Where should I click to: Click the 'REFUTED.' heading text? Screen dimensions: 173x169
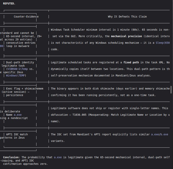pyautogui.click(x=9, y=4)
